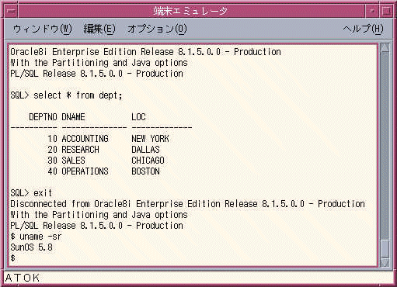Click the vertical scrollbar thumb
Screen dimensions: 397x287
[x=385, y=249]
